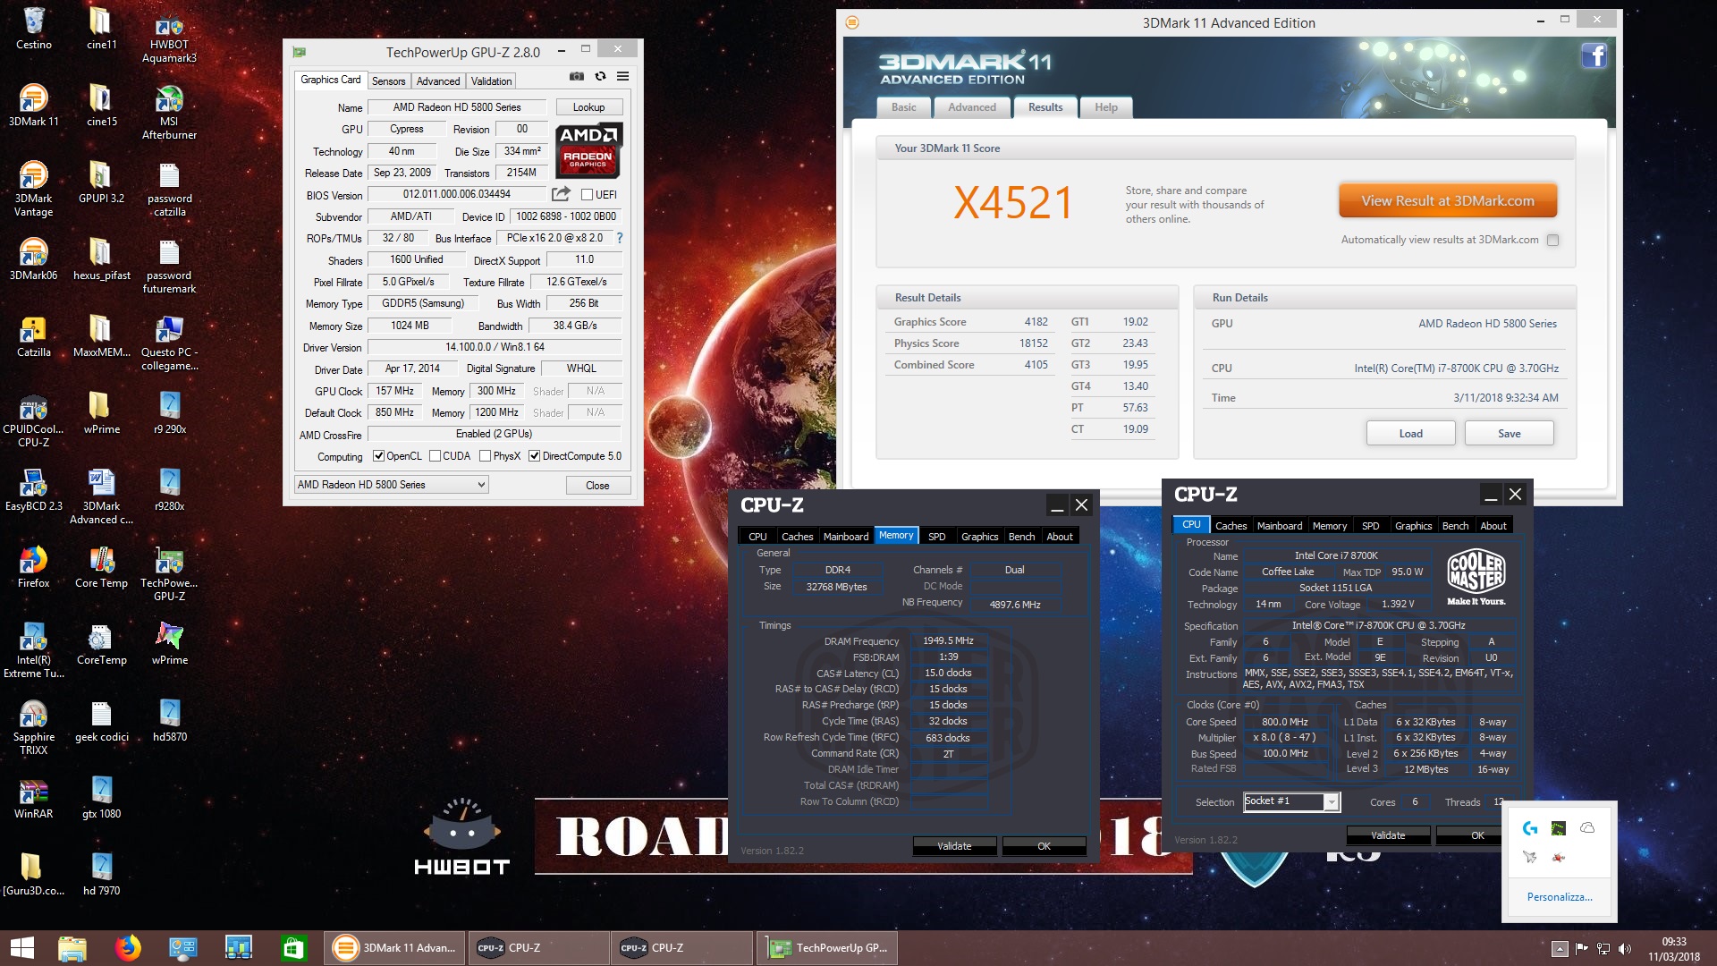Enable automatically view results at 3DMark.com
This screenshot has height=966, width=1717.
click(1552, 240)
